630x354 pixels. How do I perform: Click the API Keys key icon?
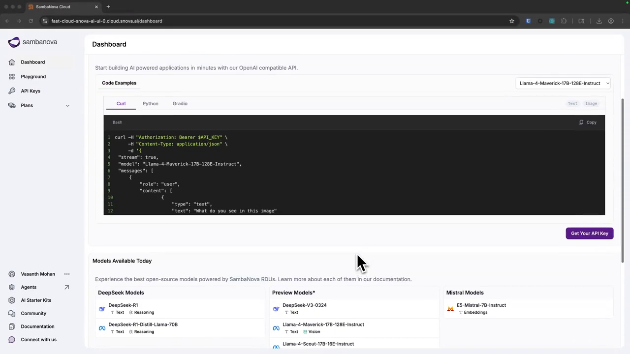12,91
